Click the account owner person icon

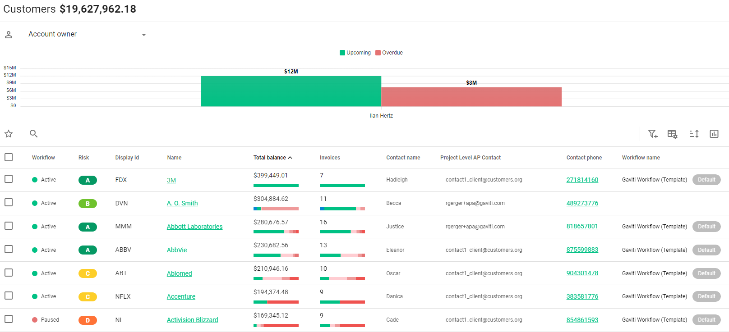9,35
